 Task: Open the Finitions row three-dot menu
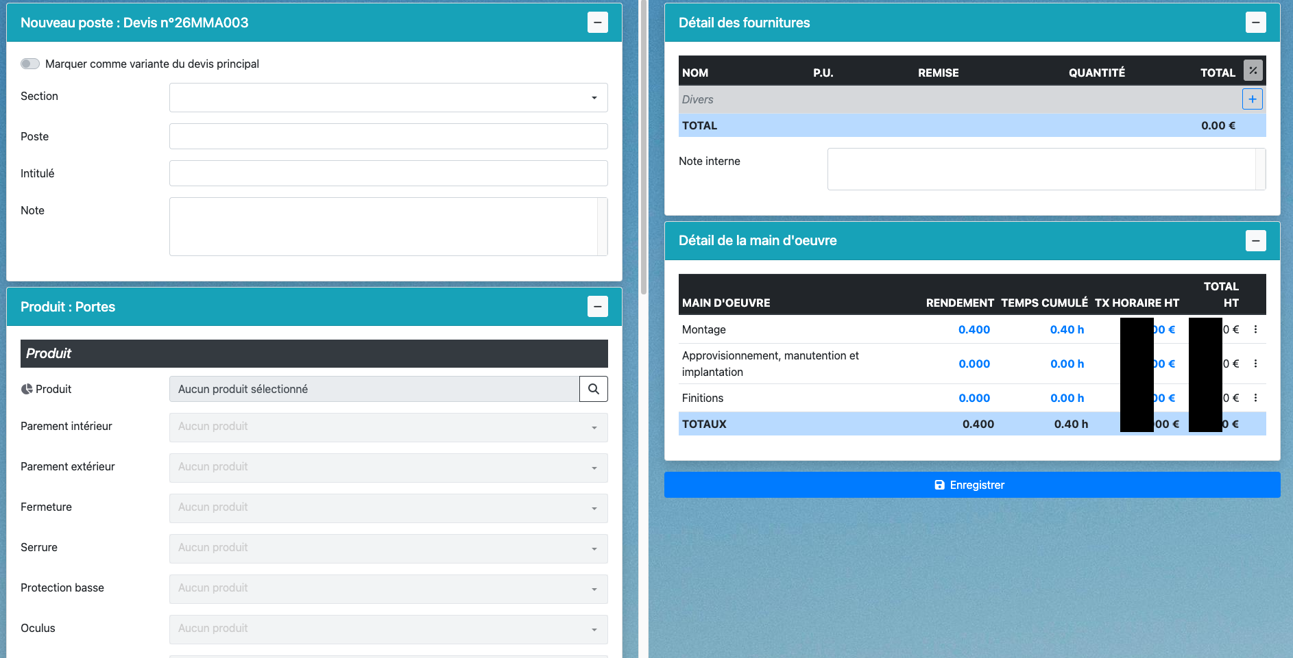coord(1255,398)
